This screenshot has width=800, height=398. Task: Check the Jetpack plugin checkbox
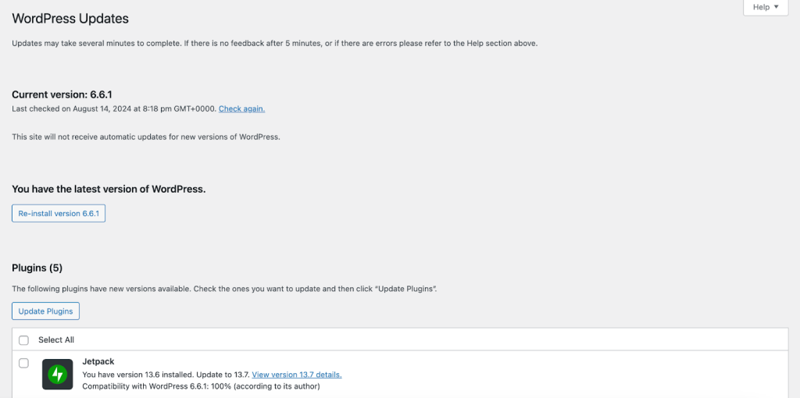pyautogui.click(x=23, y=363)
